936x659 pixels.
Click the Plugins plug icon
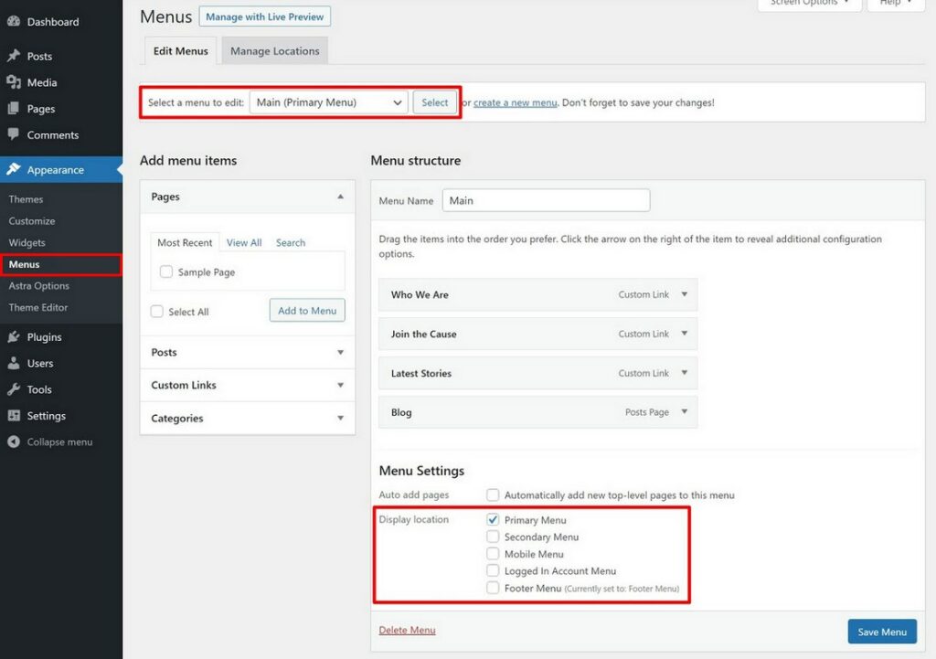pos(14,336)
